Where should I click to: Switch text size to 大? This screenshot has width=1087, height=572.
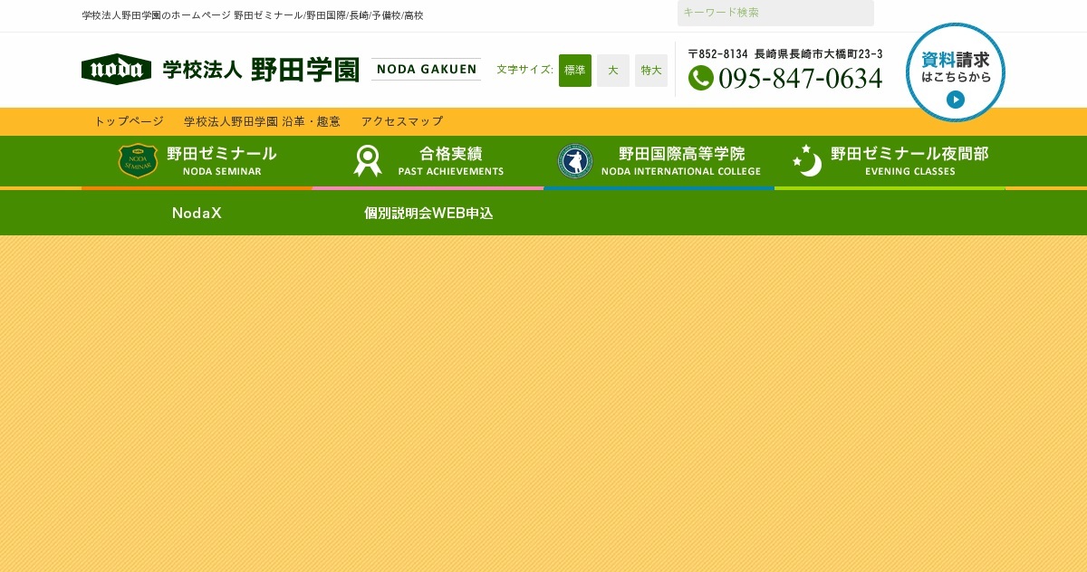coord(613,71)
